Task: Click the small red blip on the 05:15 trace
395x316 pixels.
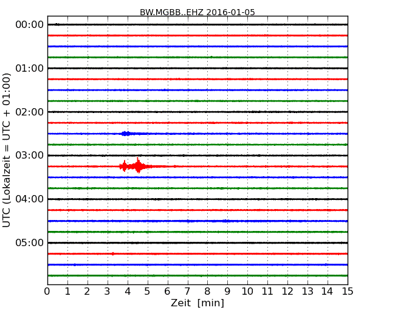Action: coord(112,254)
